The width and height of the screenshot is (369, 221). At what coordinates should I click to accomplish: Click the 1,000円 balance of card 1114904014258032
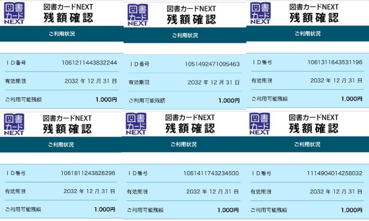coord(351,210)
